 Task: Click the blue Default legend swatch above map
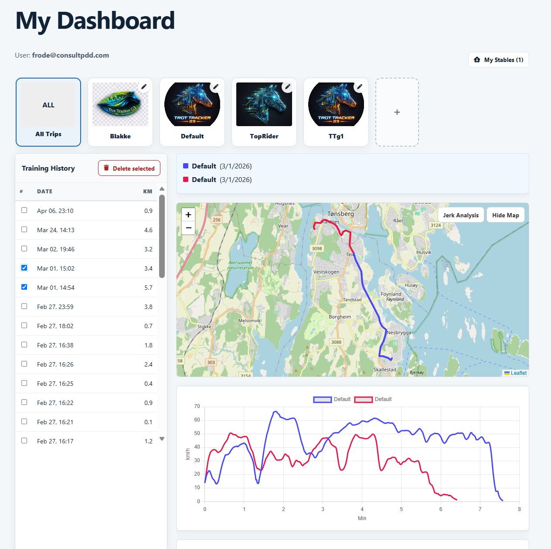click(x=186, y=166)
